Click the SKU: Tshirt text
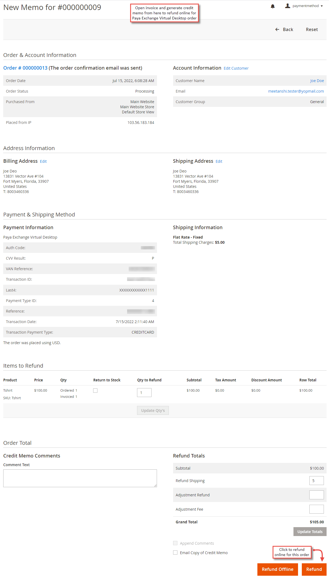The image size is (329, 583). point(12,398)
